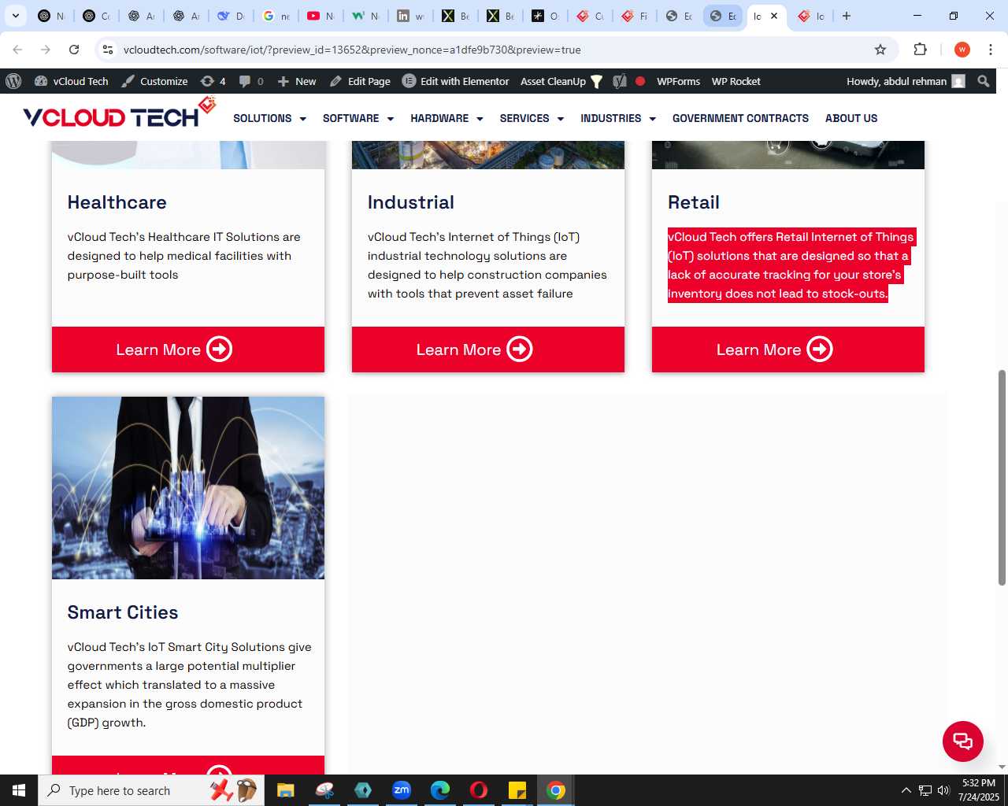Open Microsoft Edge from taskbar

440,790
